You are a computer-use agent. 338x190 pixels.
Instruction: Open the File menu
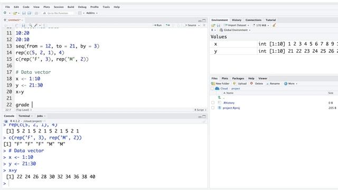point(7,7)
